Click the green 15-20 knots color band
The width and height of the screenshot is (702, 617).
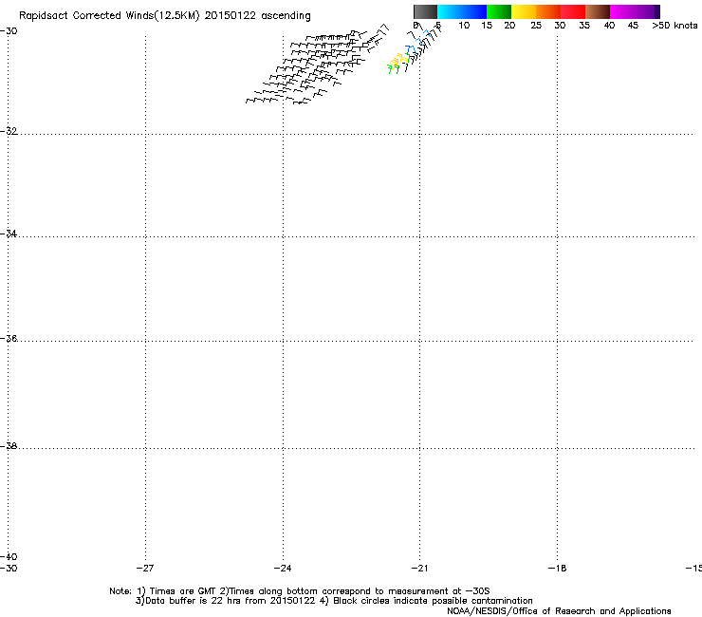click(x=499, y=11)
